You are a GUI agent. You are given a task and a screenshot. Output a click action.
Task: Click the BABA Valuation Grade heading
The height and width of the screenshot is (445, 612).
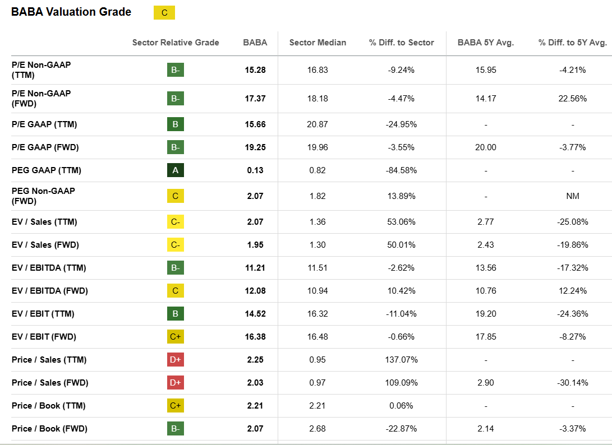tap(71, 12)
